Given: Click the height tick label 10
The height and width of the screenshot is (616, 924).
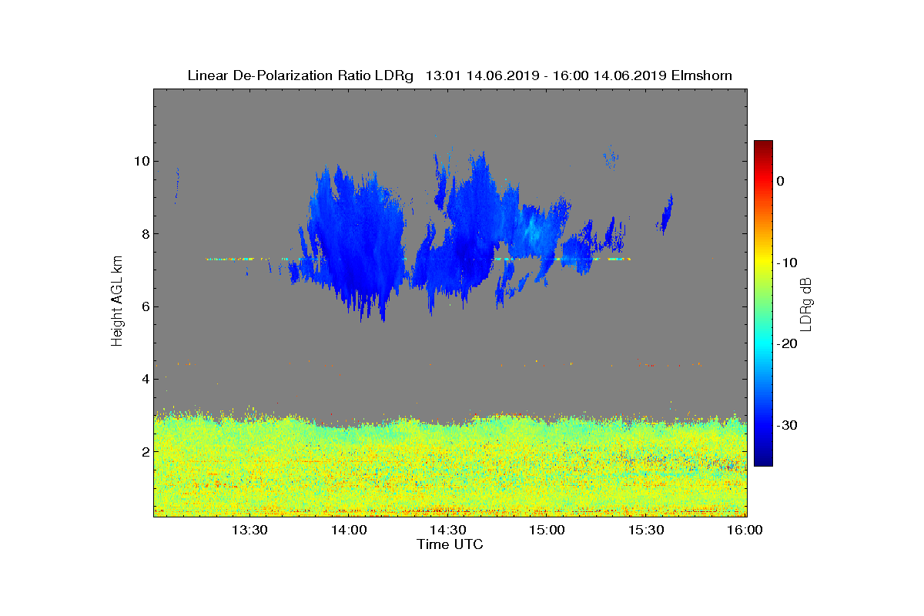Looking at the screenshot, I should tap(141, 161).
